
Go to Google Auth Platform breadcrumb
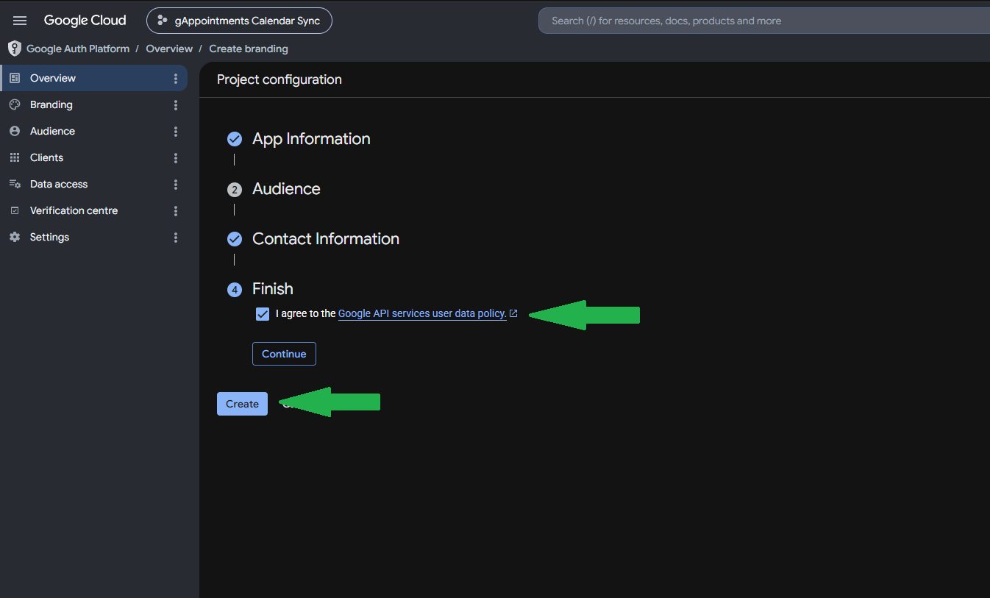pyautogui.click(x=78, y=49)
